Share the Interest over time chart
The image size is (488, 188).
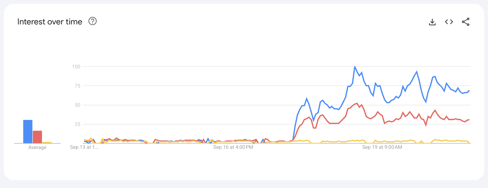pos(466,22)
